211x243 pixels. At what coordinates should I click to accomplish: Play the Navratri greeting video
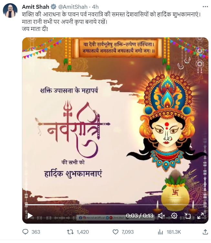click(30, 216)
